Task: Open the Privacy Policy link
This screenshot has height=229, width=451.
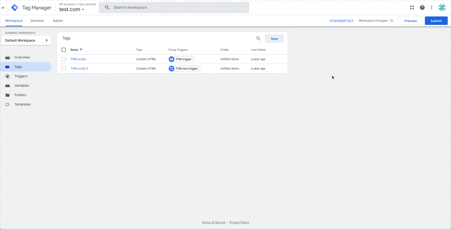Action: (x=239, y=222)
